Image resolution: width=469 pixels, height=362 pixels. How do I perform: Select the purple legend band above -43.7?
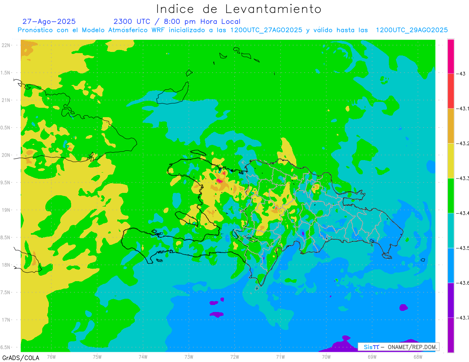coord(451,300)
